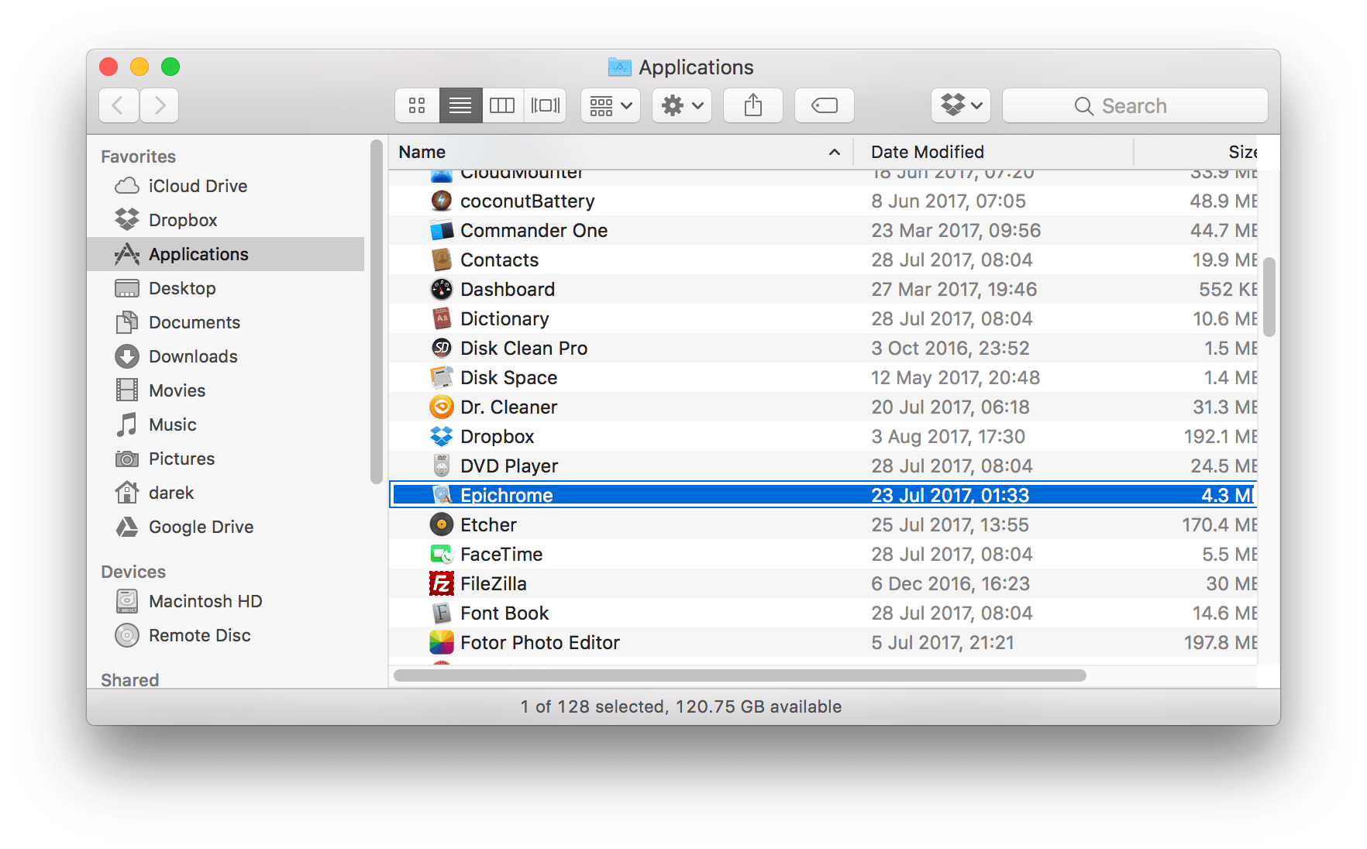Sort by the Date Modified column
The width and height of the screenshot is (1367, 849).
point(993,152)
